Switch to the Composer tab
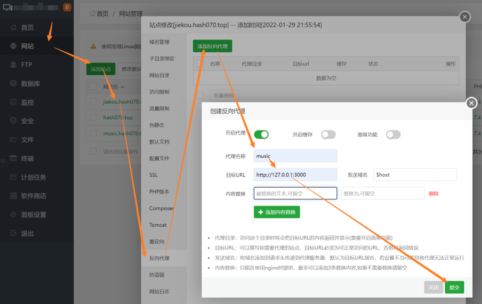Viewport: 482px width, 304px height. pos(164,208)
